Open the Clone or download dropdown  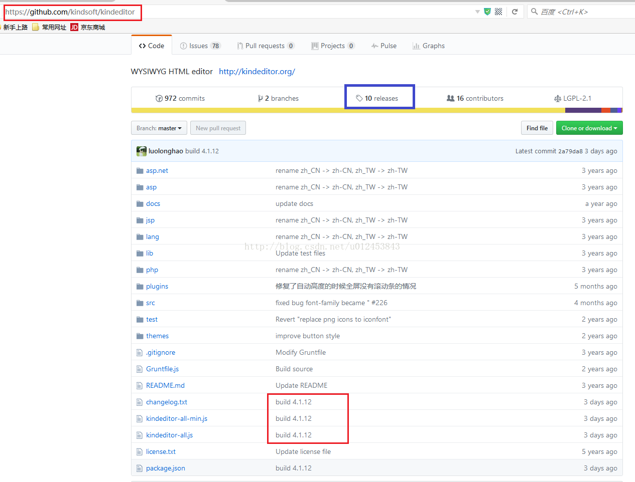tap(589, 128)
